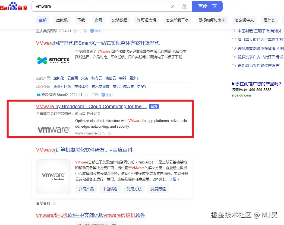Open camera image search icon
The width and height of the screenshot is (284, 225).
pos(184,6)
